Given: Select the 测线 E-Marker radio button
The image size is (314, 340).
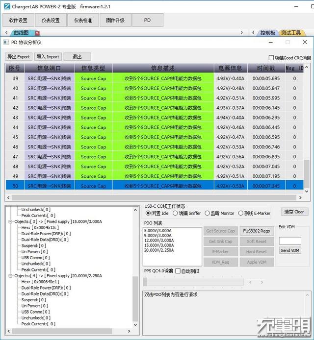Looking at the screenshot, I should point(240,213).
